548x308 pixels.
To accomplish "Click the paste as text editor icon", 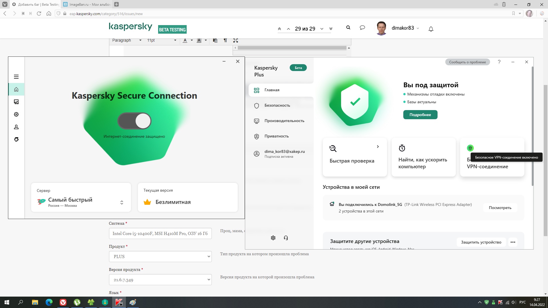I will click(x=215, y=40).
